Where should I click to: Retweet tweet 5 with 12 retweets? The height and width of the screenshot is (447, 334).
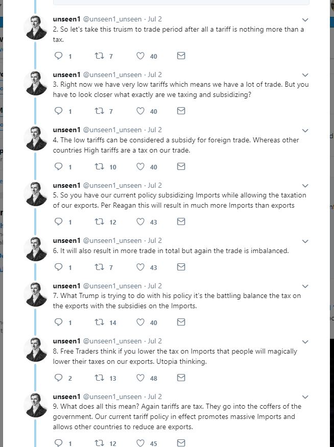pyautogui.click(x=99, y=221)
